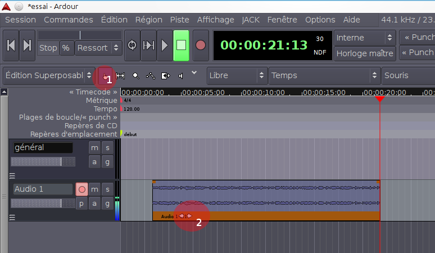The height and width of the screenshot is (253, 435).
Task: Open the Région menu
Action: pos(149,20)
